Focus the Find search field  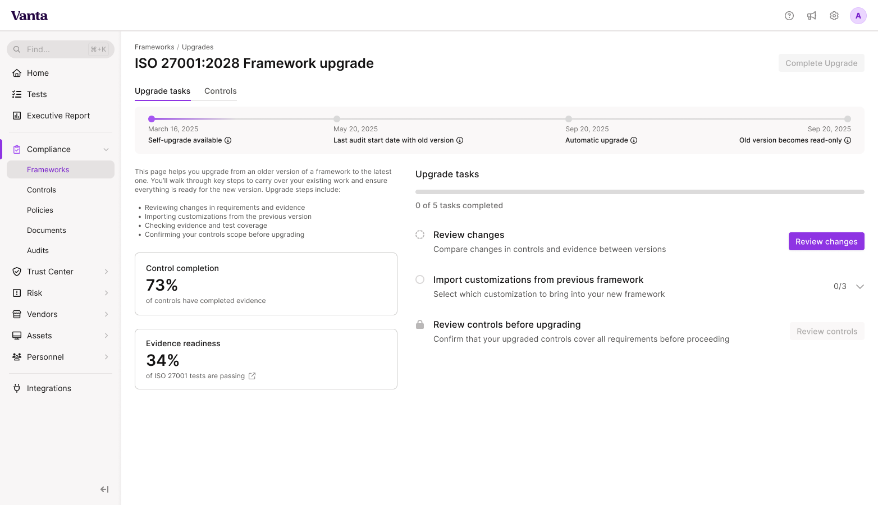click(61, 49)
